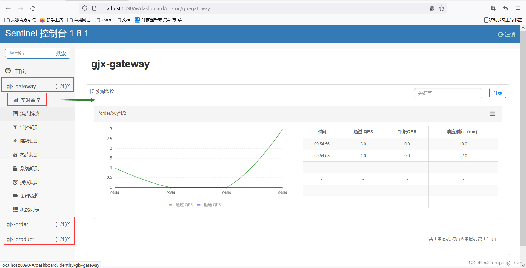Open the learn bookmark folder
The height and width of the screenshot is (268, 526).
[x=103, y=20]
